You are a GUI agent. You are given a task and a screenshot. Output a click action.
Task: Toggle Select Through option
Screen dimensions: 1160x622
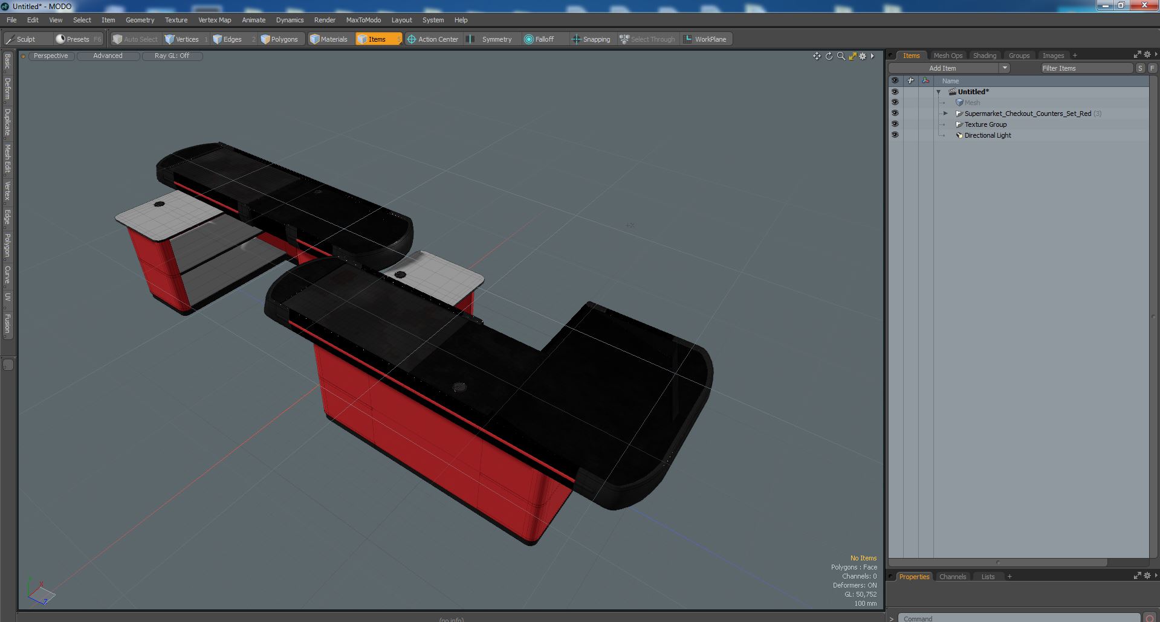[x=648, y=39]
